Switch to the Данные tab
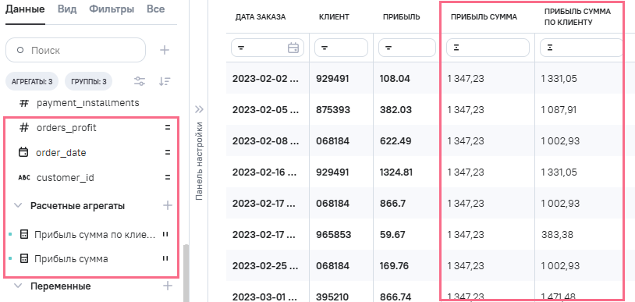Viewport: 635px width, 302px height. pos(25,9)
